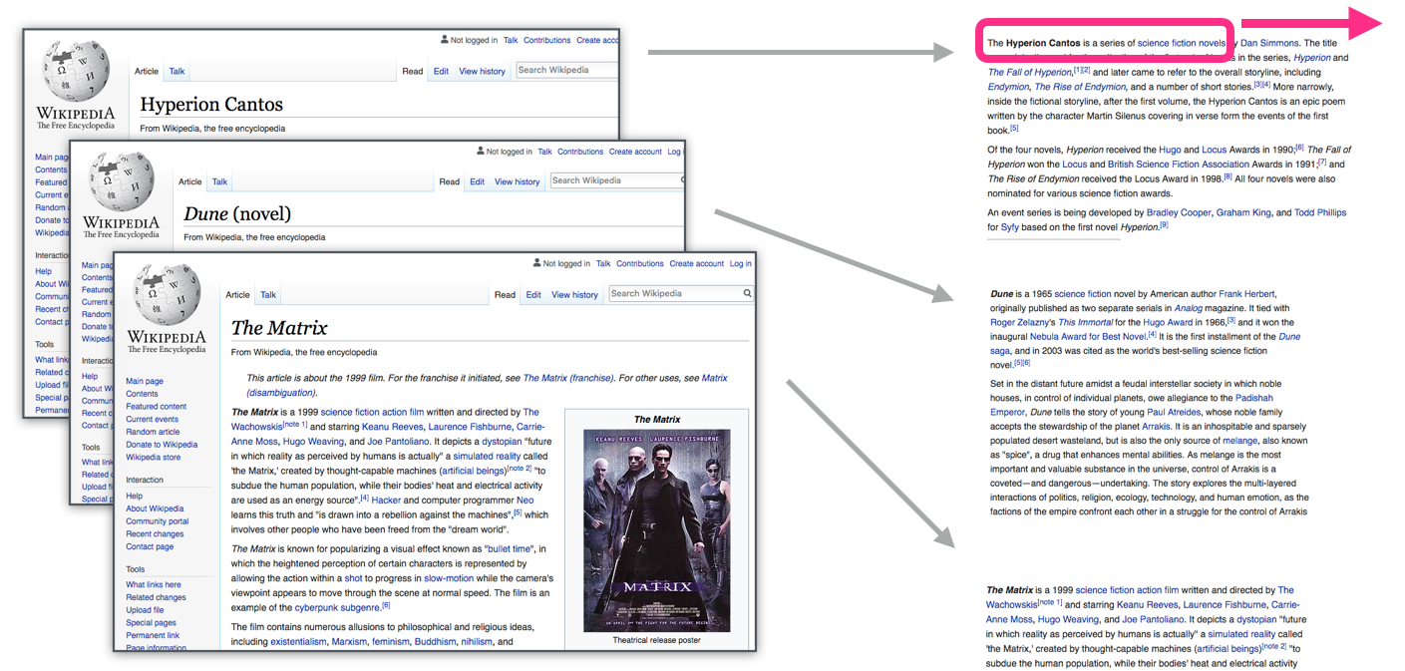Open the View history tab on The Matrix page

point(574,295)
